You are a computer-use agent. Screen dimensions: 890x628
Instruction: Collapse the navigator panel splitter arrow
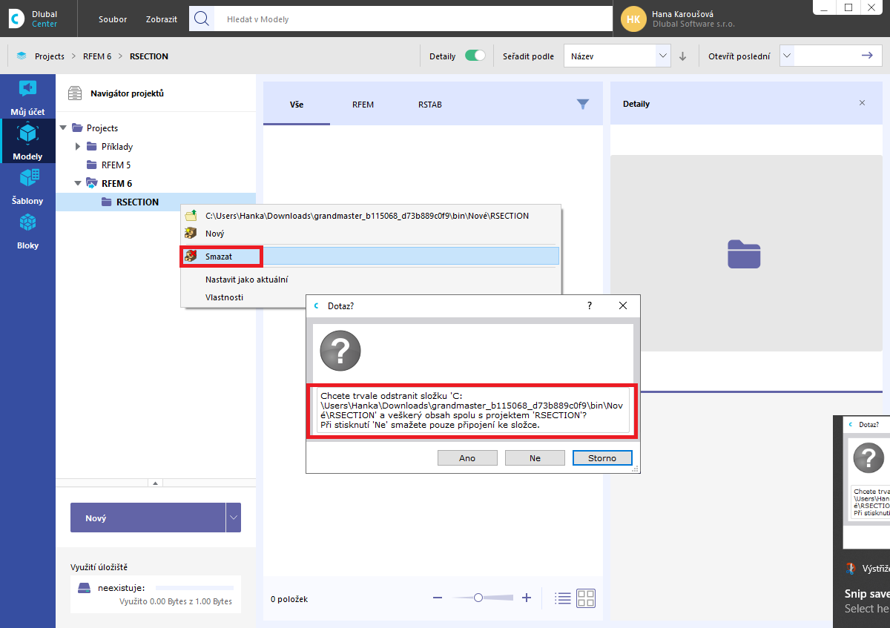pyautogui.click(x=156, y=483)
